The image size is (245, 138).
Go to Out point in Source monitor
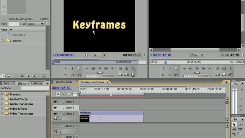(72, 75)
